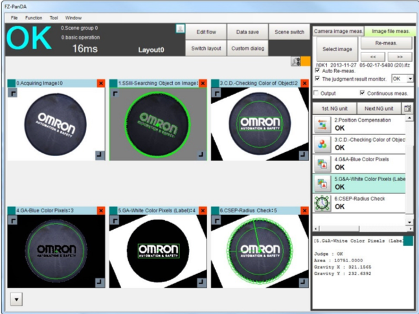Image resolution: width=419 pixels, height=314 pixels.
Task: Click the CSEP-Radius Check gear icon
Action: click(322, 203)
